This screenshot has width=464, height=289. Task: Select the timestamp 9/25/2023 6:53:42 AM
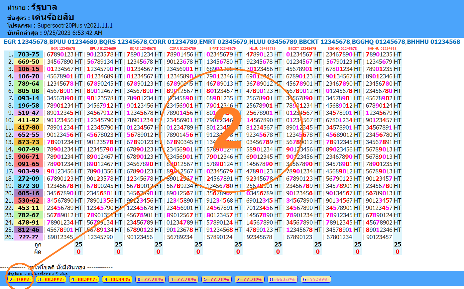[73, 33]
